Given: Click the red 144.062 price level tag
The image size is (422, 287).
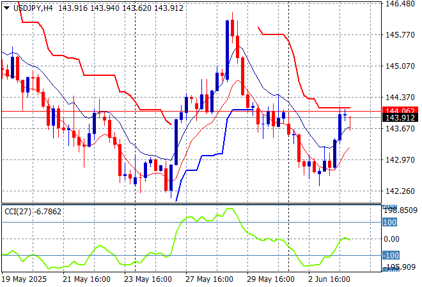Looking at the screenshot, I should [x=400, y=110].
